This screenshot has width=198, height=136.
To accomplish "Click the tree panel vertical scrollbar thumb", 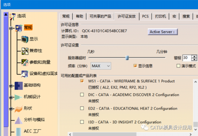I will point(6,72).
